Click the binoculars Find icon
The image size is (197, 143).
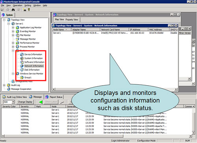(x=13, y=10)
